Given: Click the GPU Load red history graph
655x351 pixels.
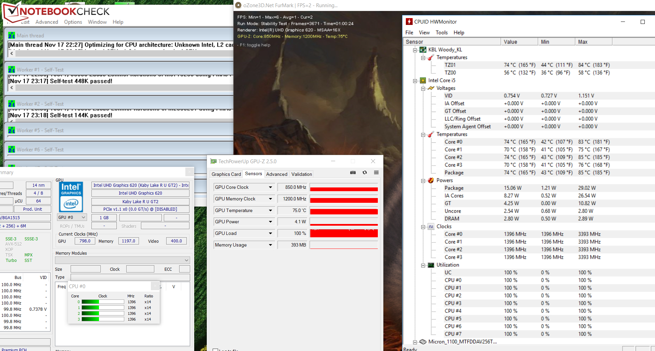Looking at the screenshot, I should pos(344,234).
